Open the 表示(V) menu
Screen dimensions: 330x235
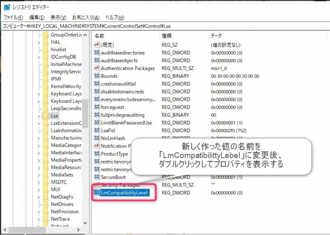(58, 17)
